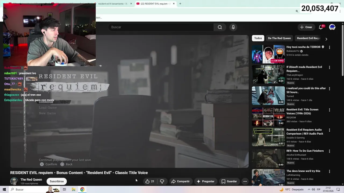Open The Red Queen channel name
Image resolution: width=344 pixels, height=193 pixels.
[31, 180]
